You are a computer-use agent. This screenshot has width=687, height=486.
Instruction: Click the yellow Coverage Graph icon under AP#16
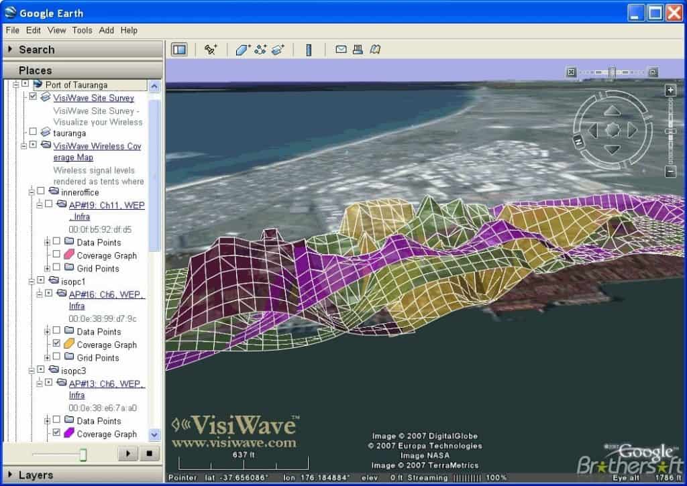69,344
